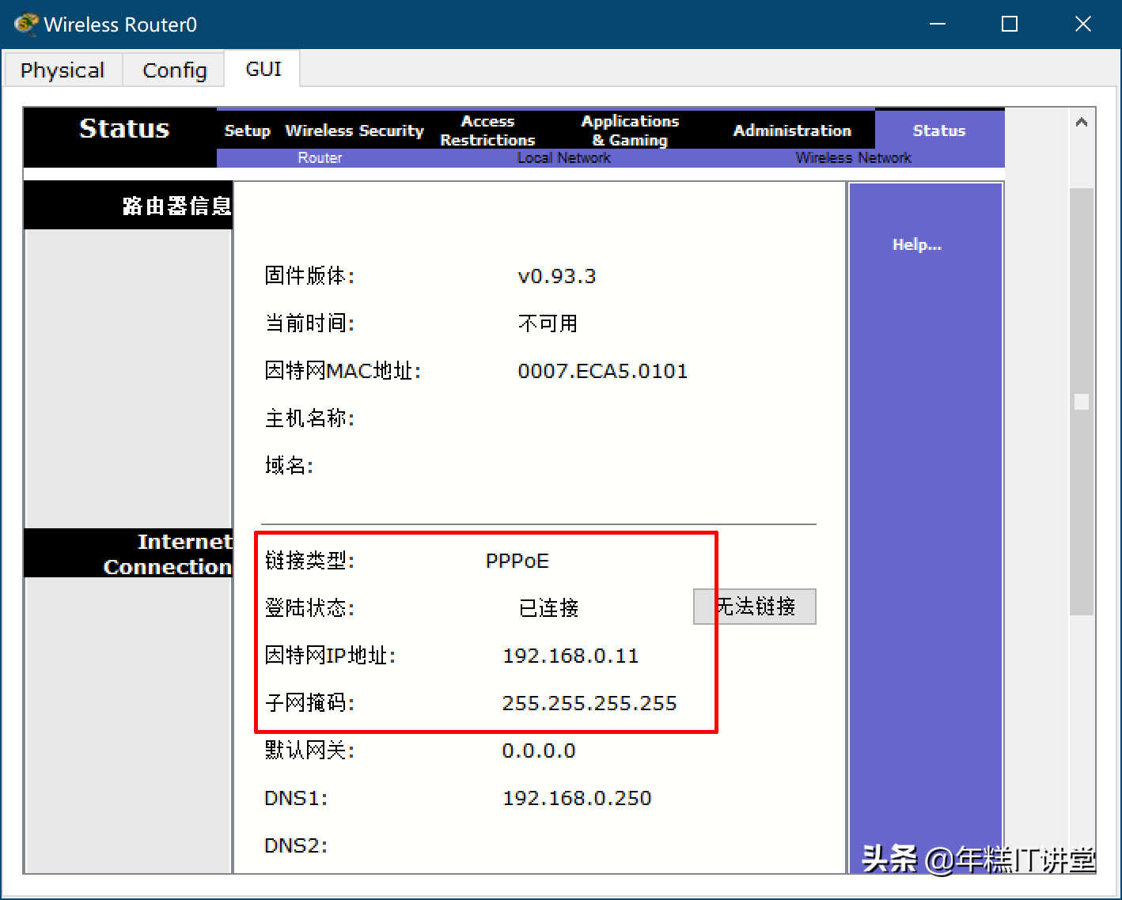Click DNS1 value 192.168.0.250

click(x=577, y=798)
